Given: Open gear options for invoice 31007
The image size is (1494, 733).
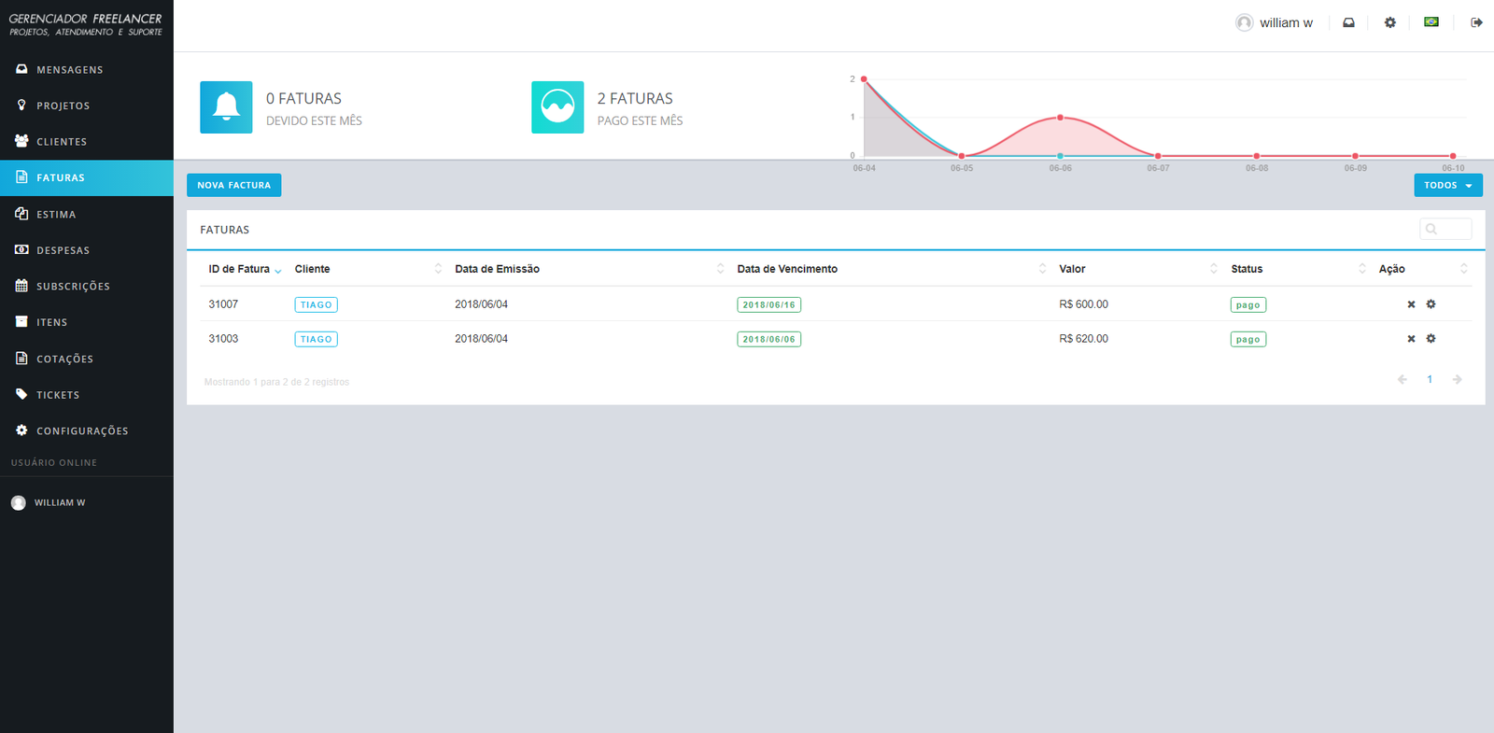Looking at the screenshot, I should (1431, 304).
